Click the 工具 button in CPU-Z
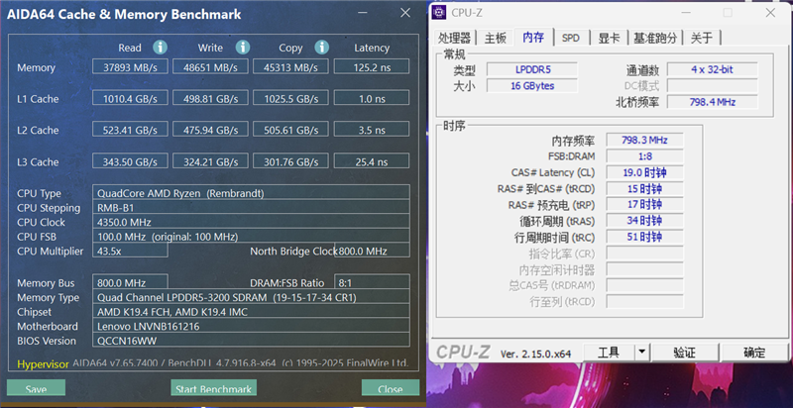The image size is (793, 408). (609, 353)
